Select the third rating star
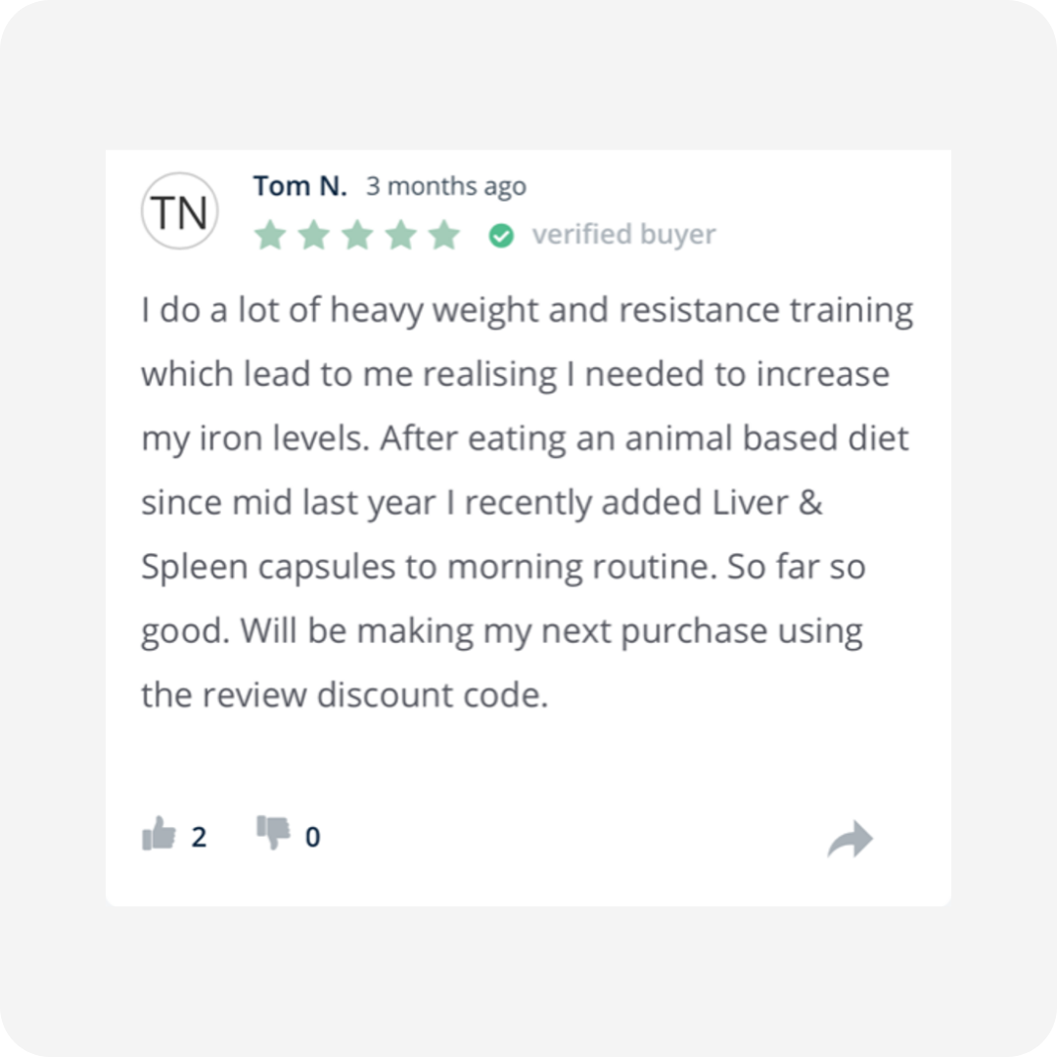The height and width of the screenshot is (1057, 1057). coord(357,235)
